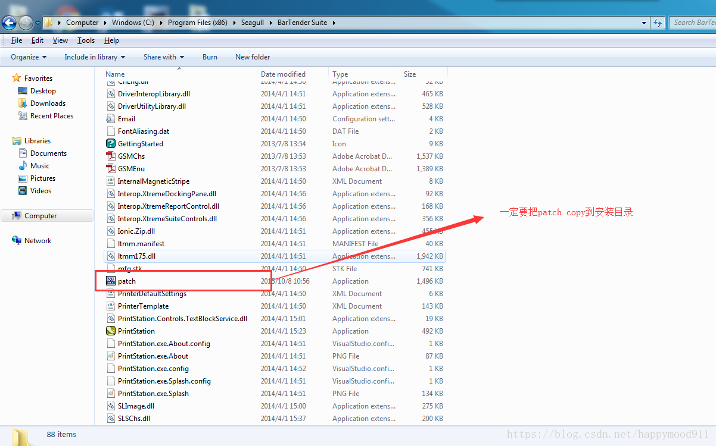This screenshot has height=446, width=716.
Task: Select the PrintStation application icon
Action: 111,331
